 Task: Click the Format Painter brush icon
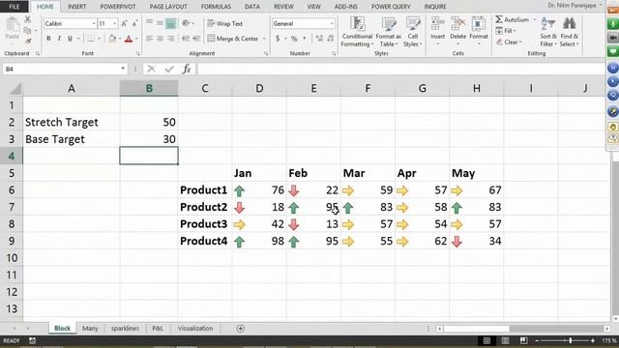[x=28, y=41]
